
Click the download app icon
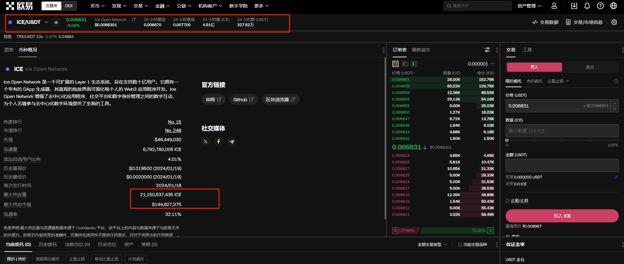pos(574,6)
